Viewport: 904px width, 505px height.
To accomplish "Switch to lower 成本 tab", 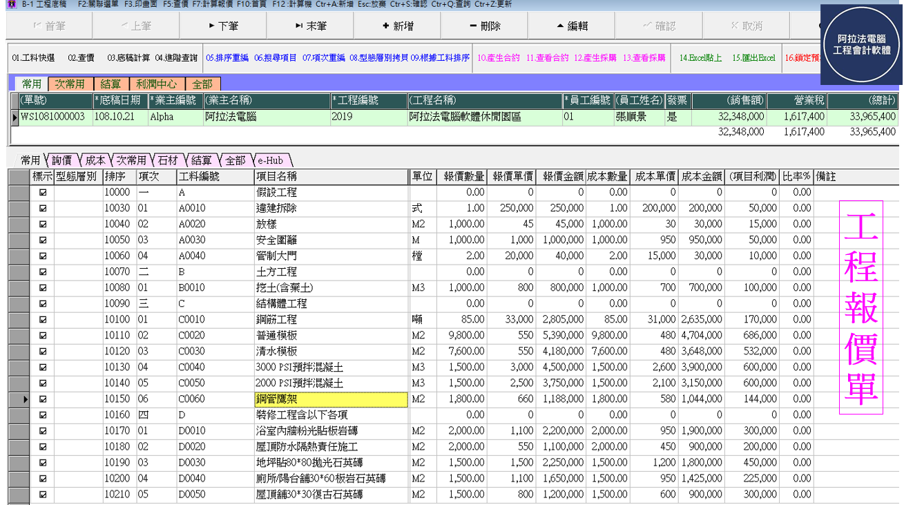I will pyautogui.click(x=95, y=160).
